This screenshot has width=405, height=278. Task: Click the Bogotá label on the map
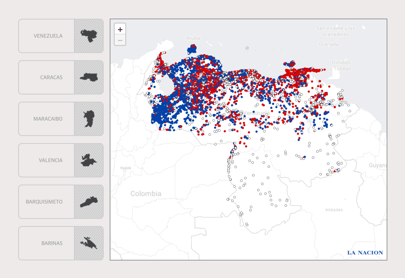pyautogui.click(x=125, y=168)
